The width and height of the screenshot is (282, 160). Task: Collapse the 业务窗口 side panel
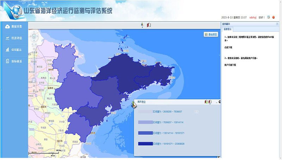click(277, 24)
